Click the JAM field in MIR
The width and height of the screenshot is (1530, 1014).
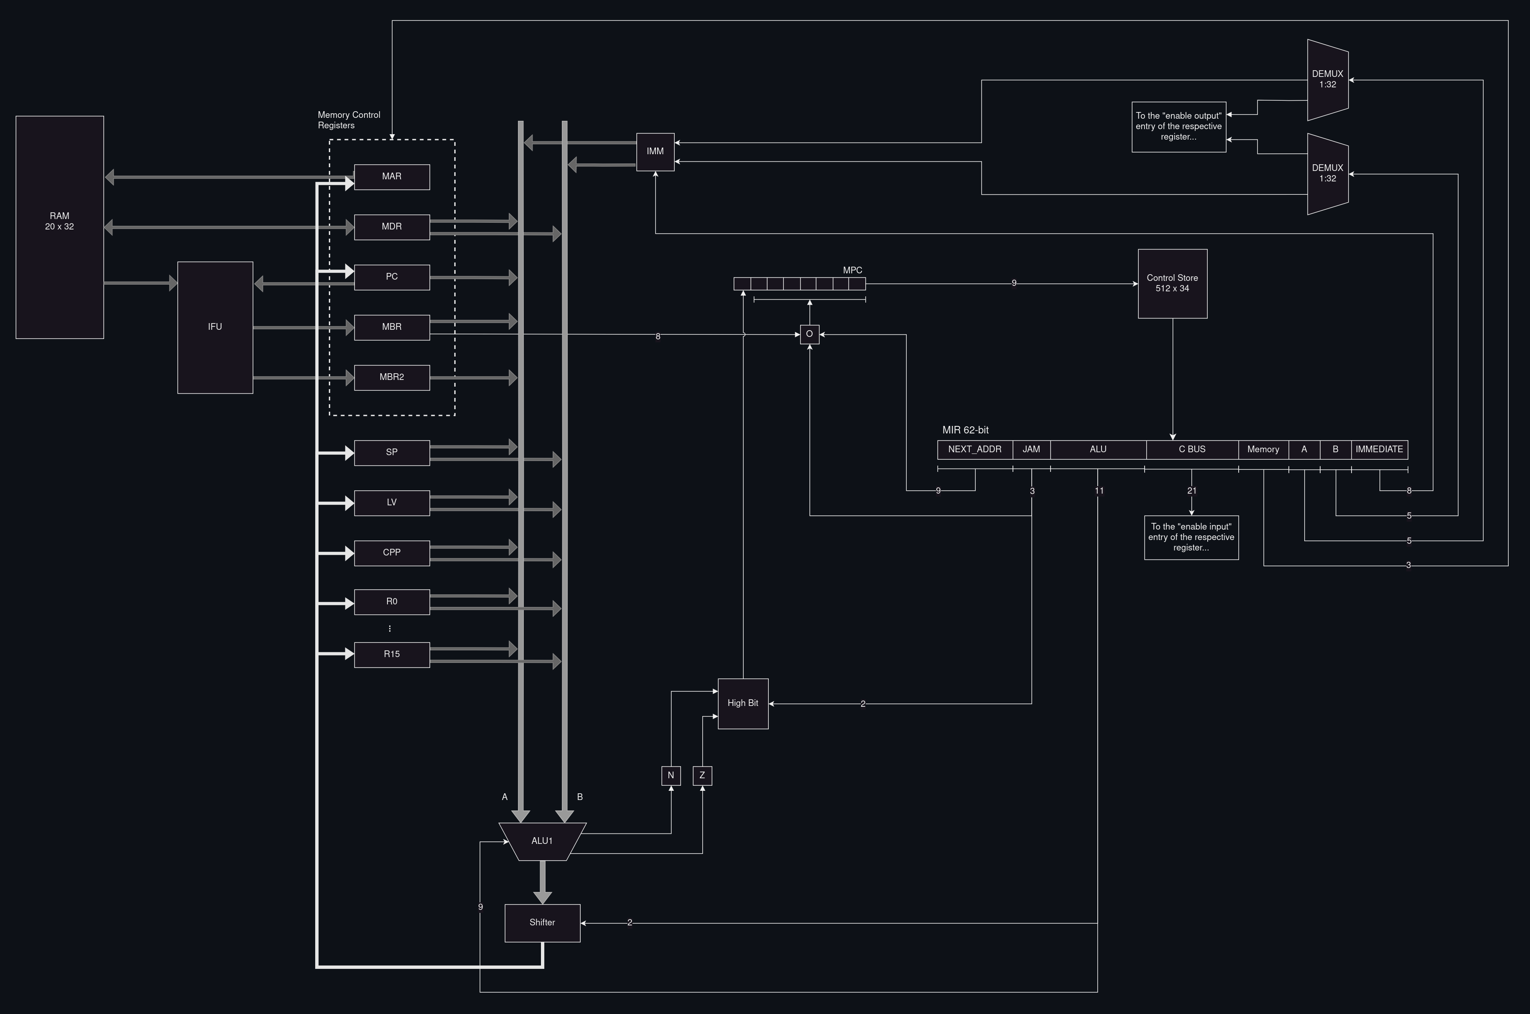coord(1031,449)
